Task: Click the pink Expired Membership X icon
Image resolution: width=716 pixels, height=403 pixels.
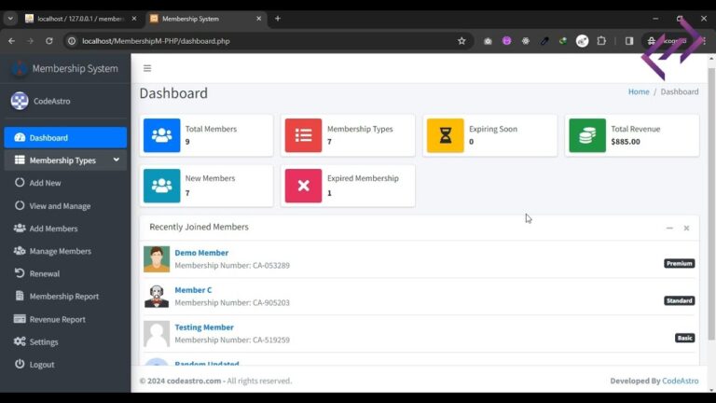Action: (303, 186)
